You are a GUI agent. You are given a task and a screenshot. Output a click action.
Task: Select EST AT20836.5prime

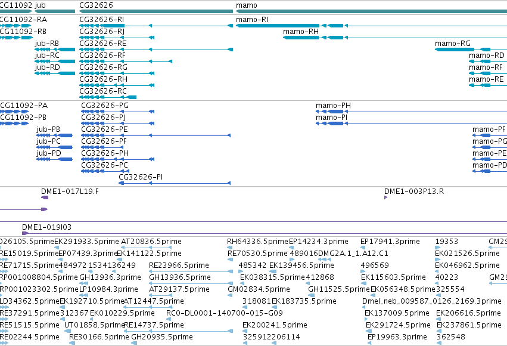click(151, 242)
